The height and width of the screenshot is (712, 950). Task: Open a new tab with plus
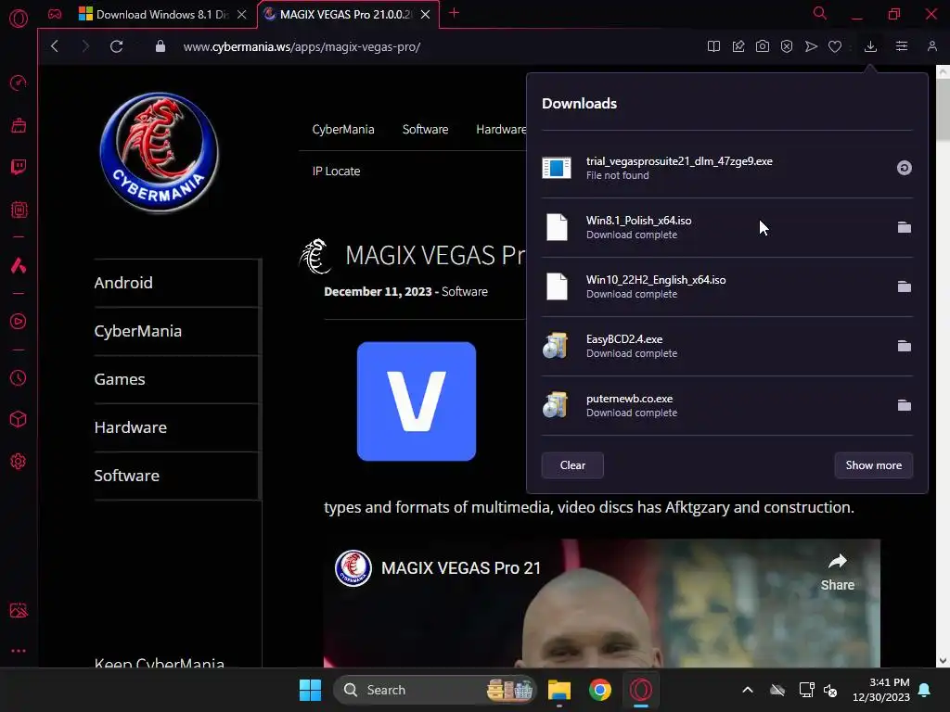coord(454,13)
